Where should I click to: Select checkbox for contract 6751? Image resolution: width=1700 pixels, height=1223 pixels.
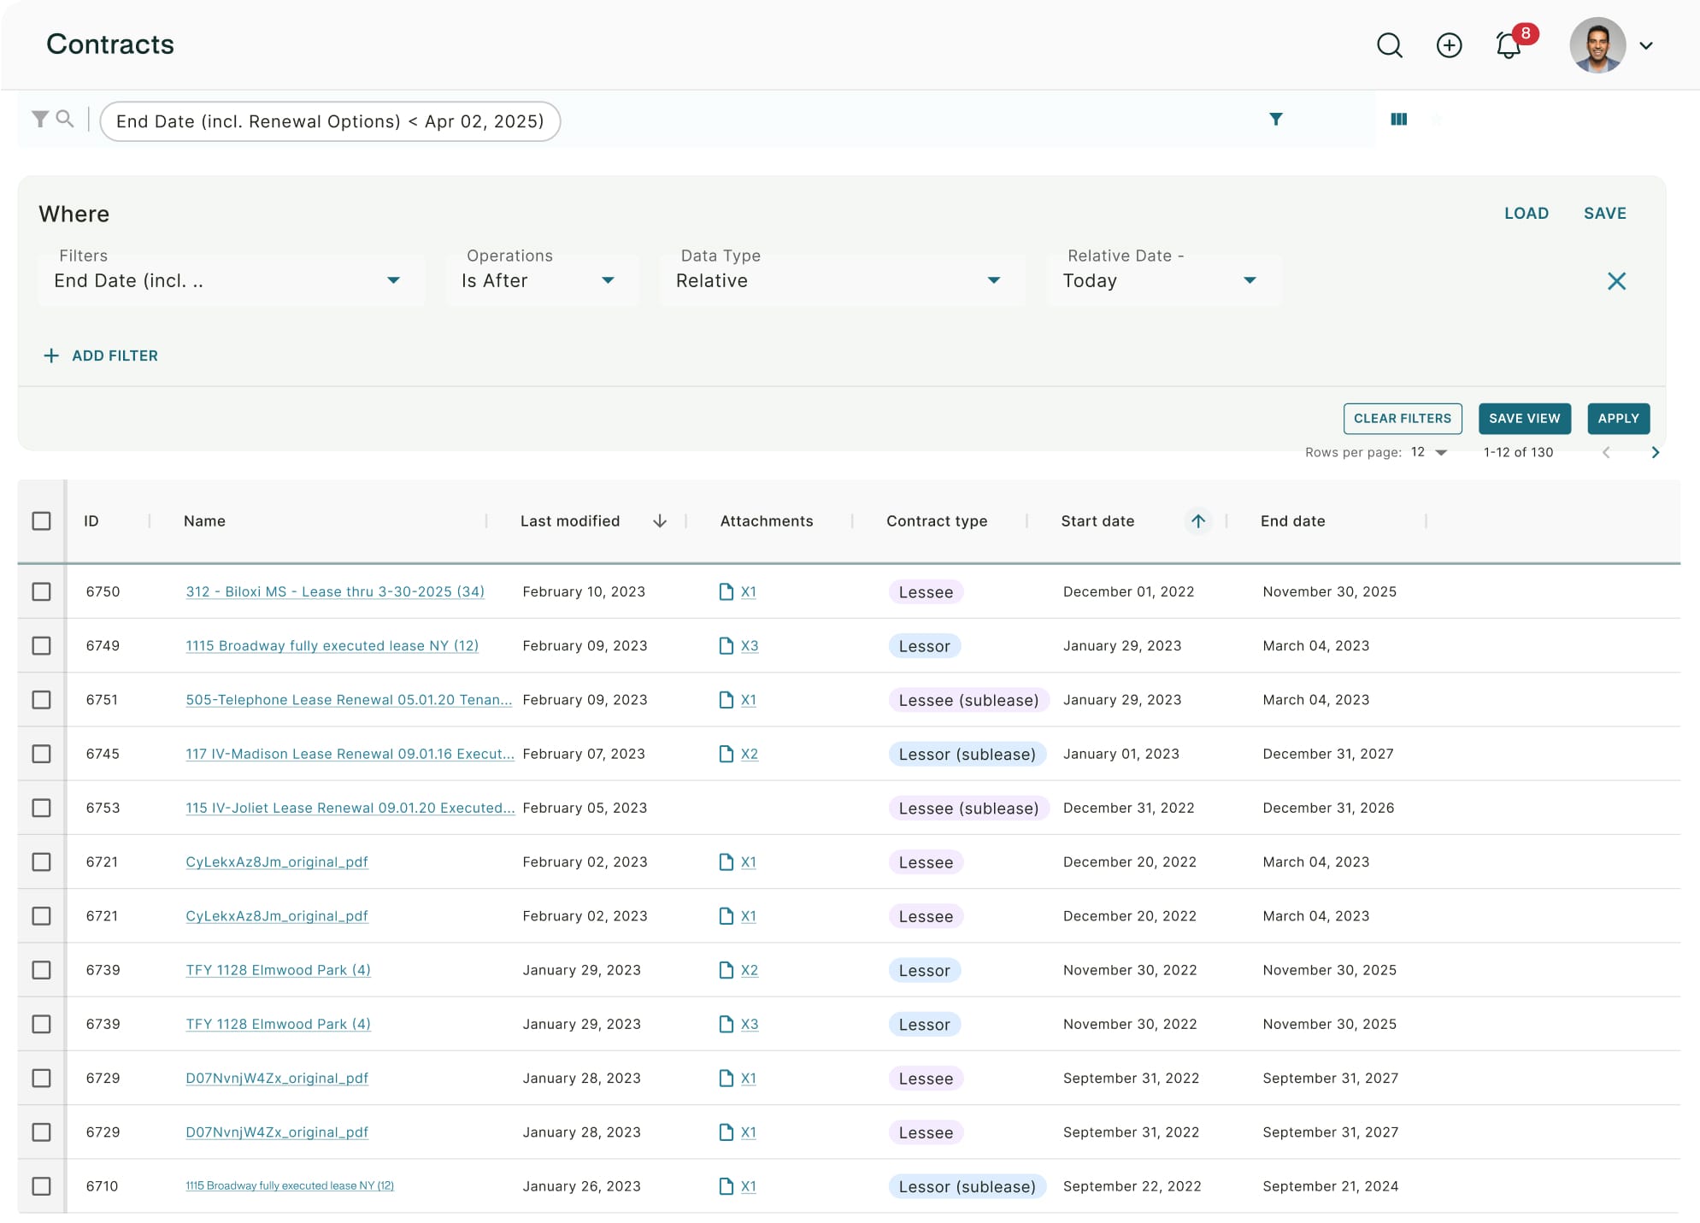41,700
